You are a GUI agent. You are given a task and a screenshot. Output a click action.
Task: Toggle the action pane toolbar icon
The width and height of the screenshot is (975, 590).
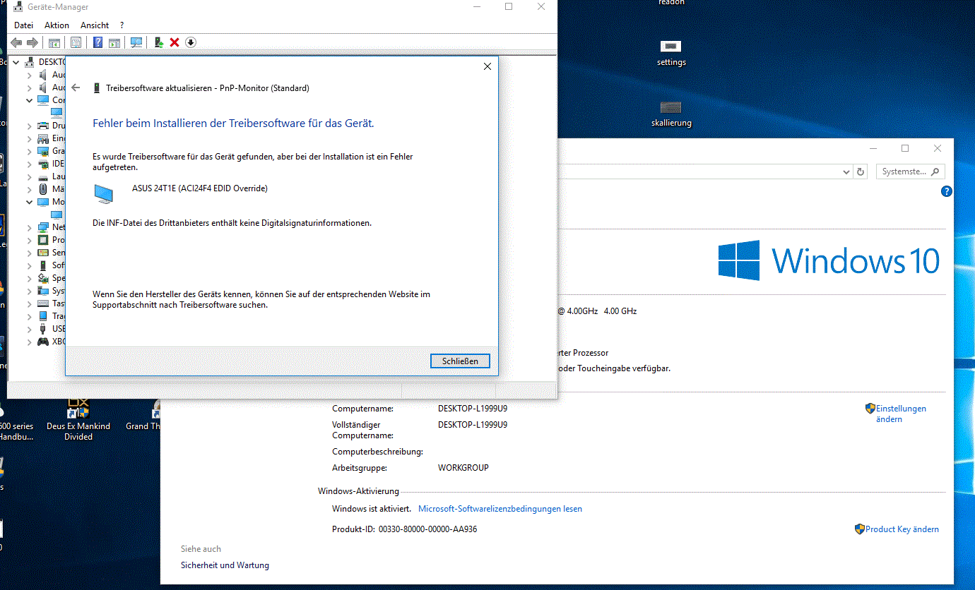114,42
